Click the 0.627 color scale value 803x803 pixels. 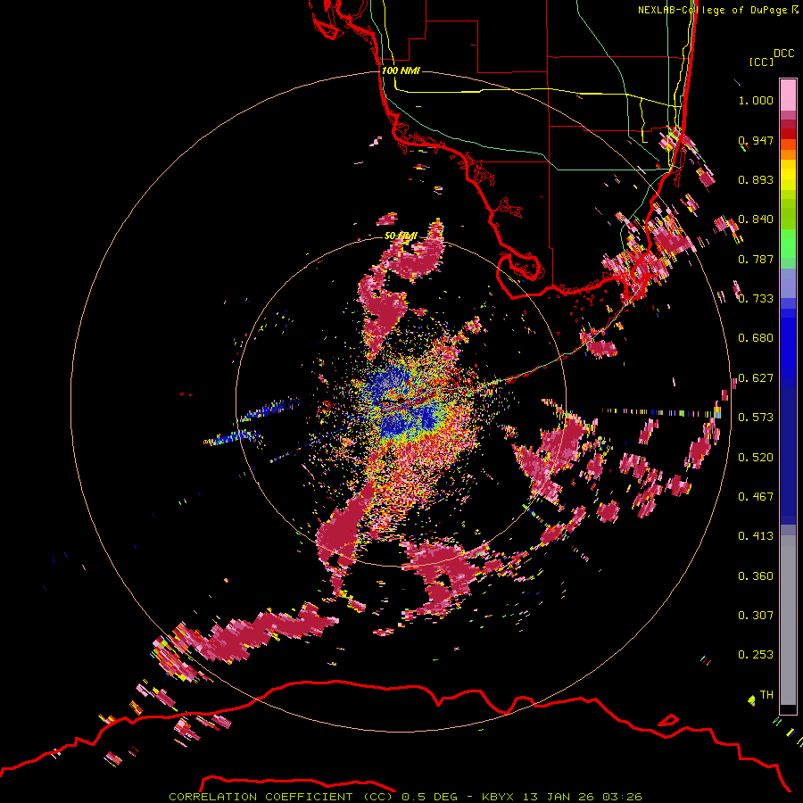(756, 378)
